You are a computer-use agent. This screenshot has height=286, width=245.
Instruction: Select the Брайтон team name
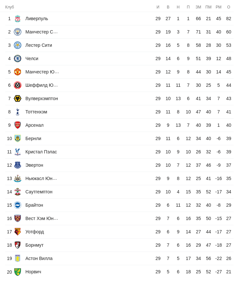34,205
